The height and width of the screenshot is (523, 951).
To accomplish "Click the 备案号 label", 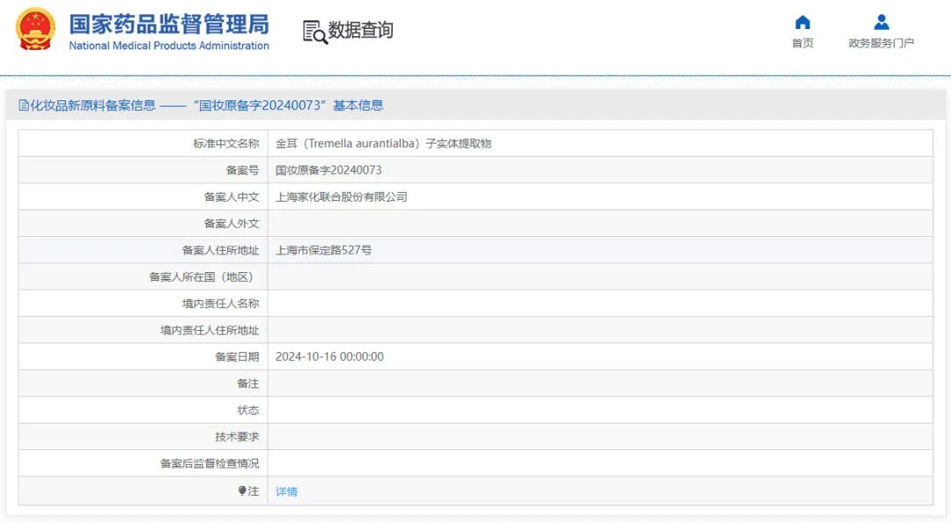I will (243, 171).
